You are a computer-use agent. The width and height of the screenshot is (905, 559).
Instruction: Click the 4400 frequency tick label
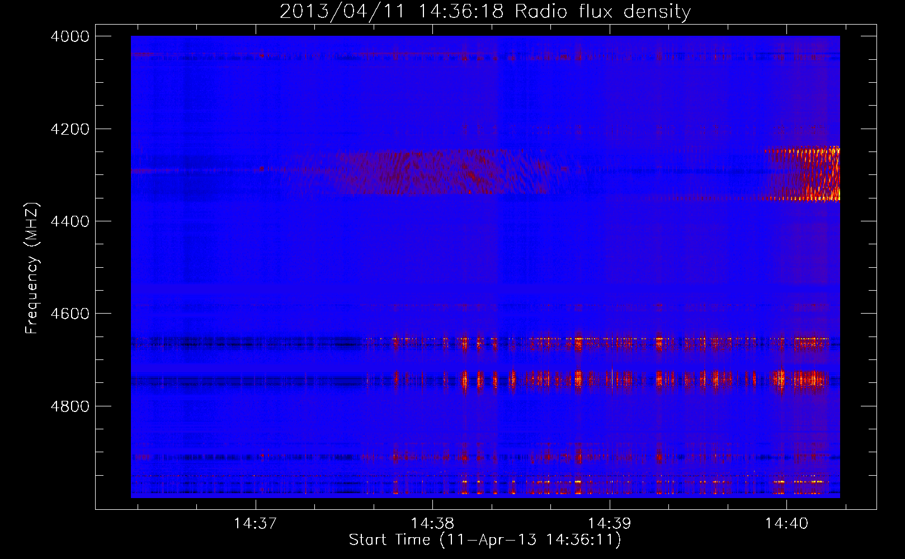tap(70, 221)
